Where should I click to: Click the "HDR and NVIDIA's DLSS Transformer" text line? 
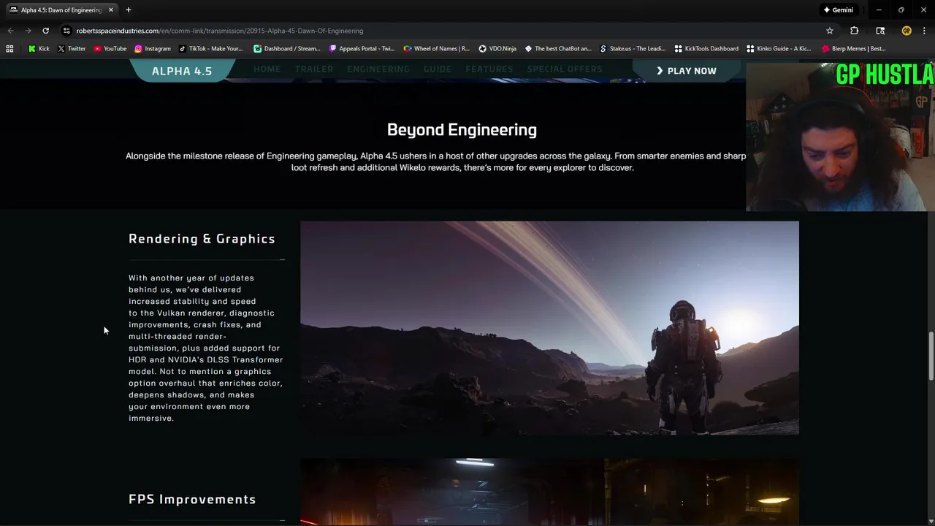[206, 360]
